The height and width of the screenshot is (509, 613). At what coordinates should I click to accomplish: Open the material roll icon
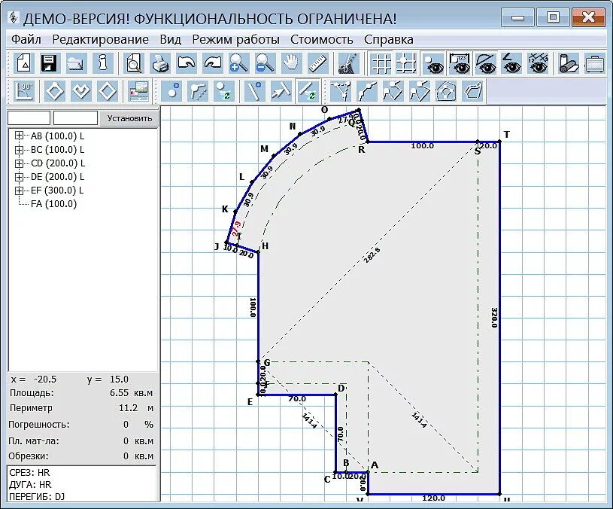coord(568,62)
